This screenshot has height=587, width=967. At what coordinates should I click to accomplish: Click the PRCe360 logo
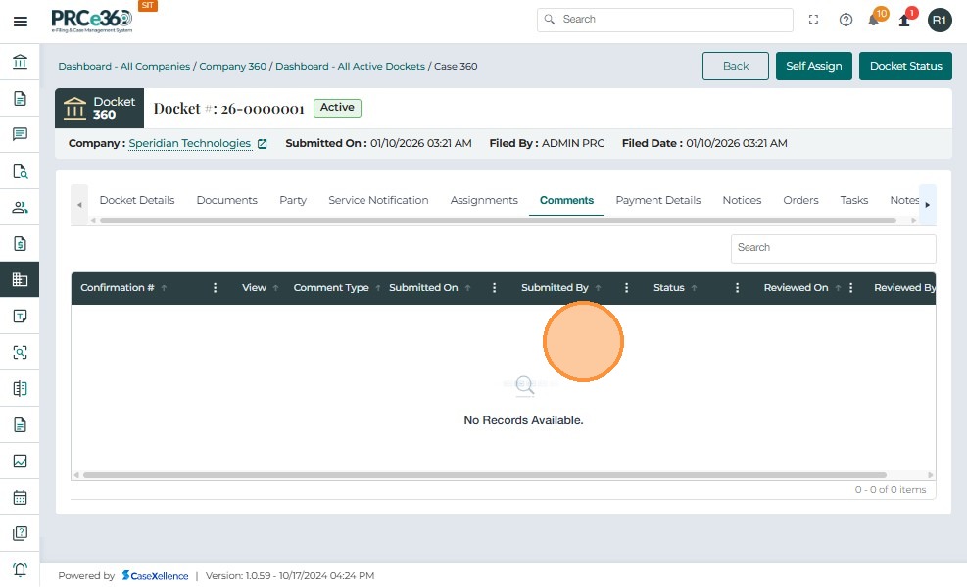pos(92,20)
